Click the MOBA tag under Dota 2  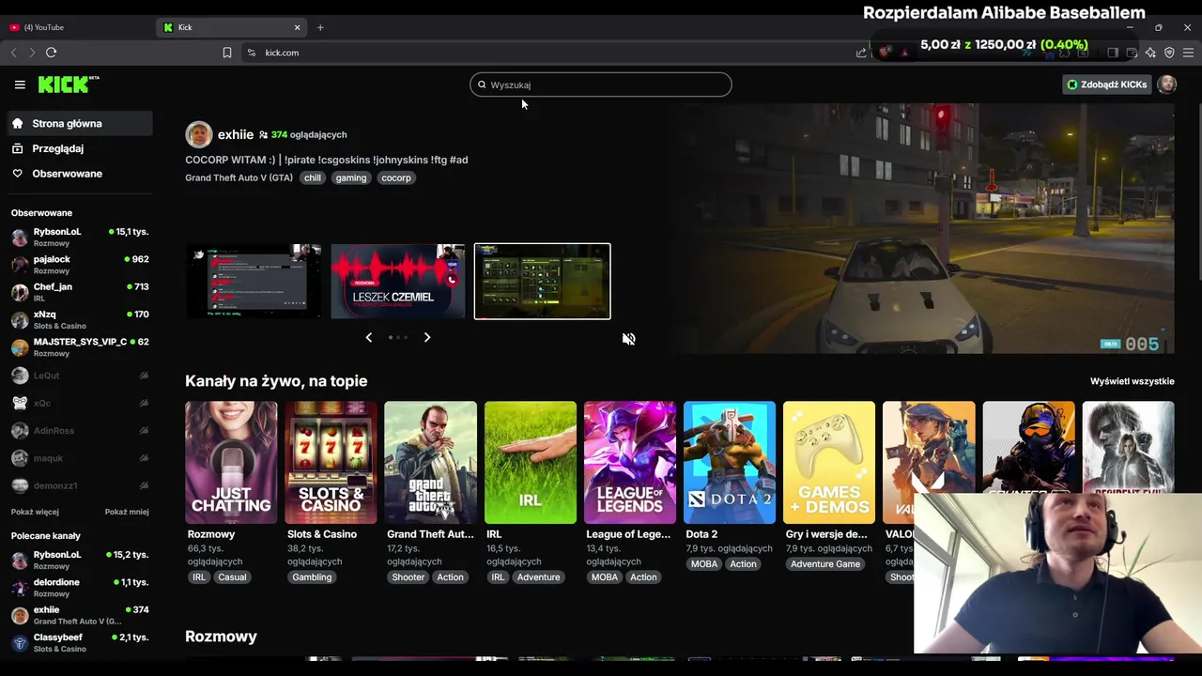pos(704,564)
